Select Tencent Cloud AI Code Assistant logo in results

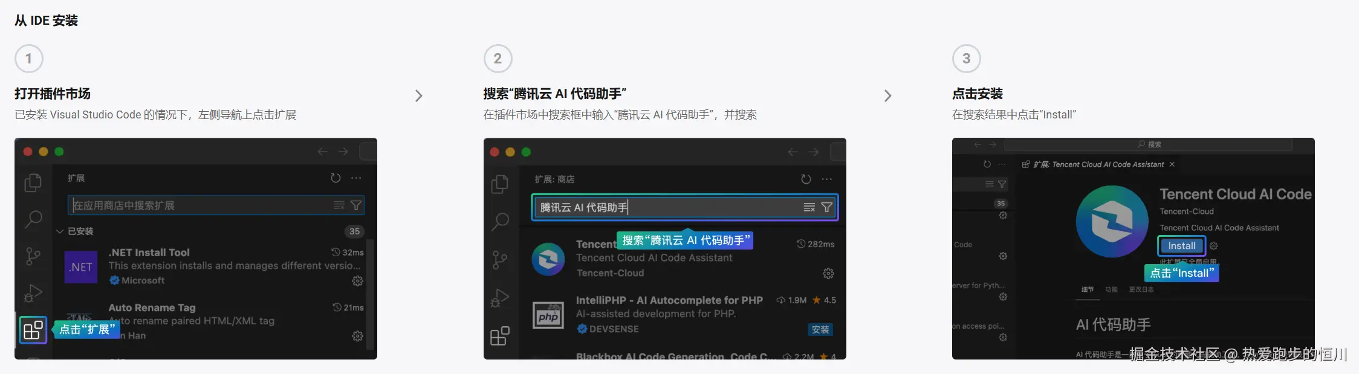tap(548, 259)
